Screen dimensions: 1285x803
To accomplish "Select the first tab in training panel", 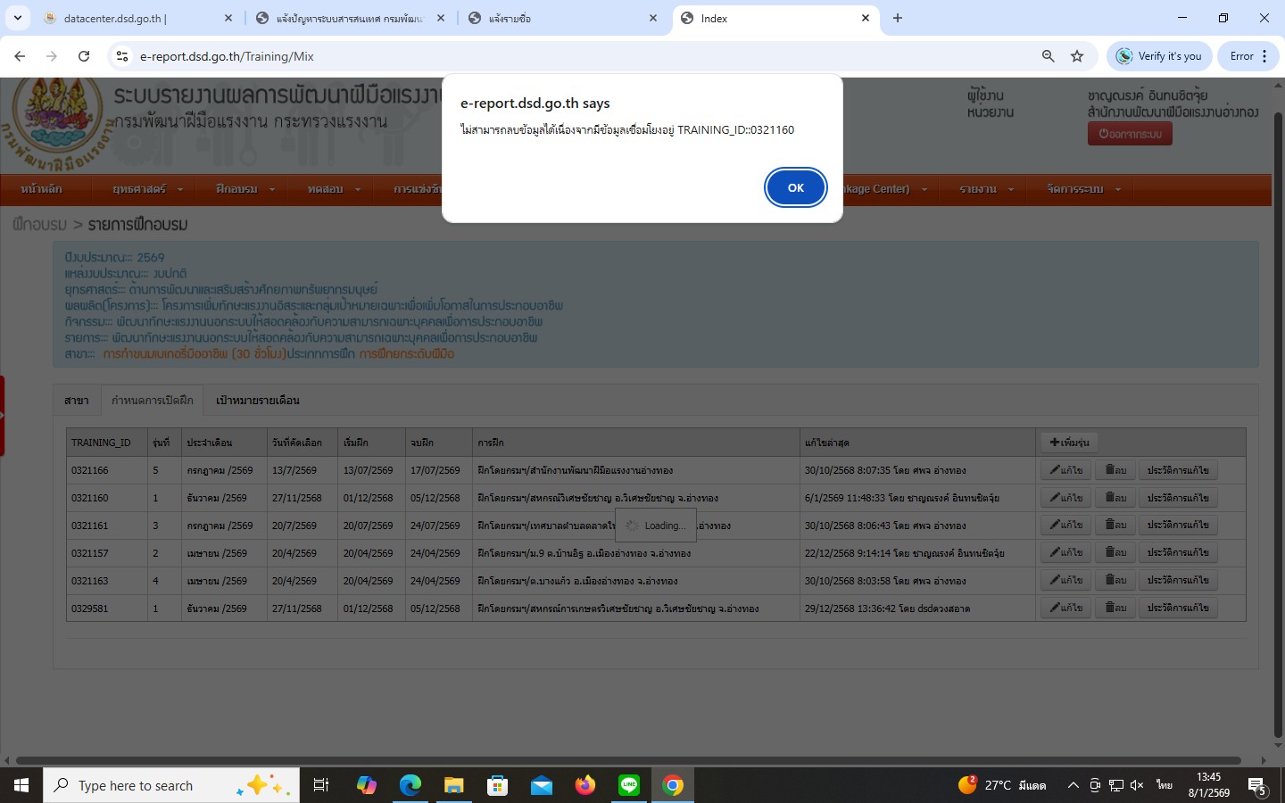I will 77,401.
